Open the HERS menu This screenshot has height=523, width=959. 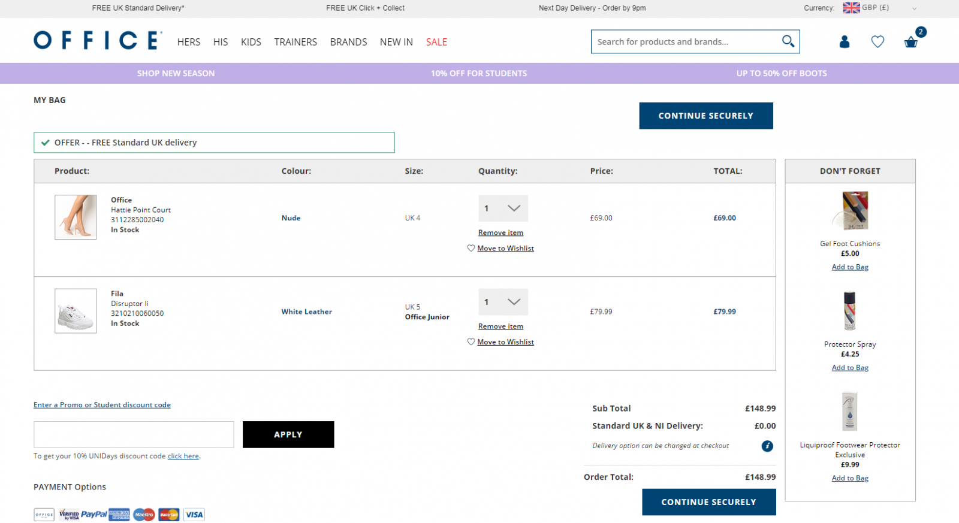pos(189,42)
